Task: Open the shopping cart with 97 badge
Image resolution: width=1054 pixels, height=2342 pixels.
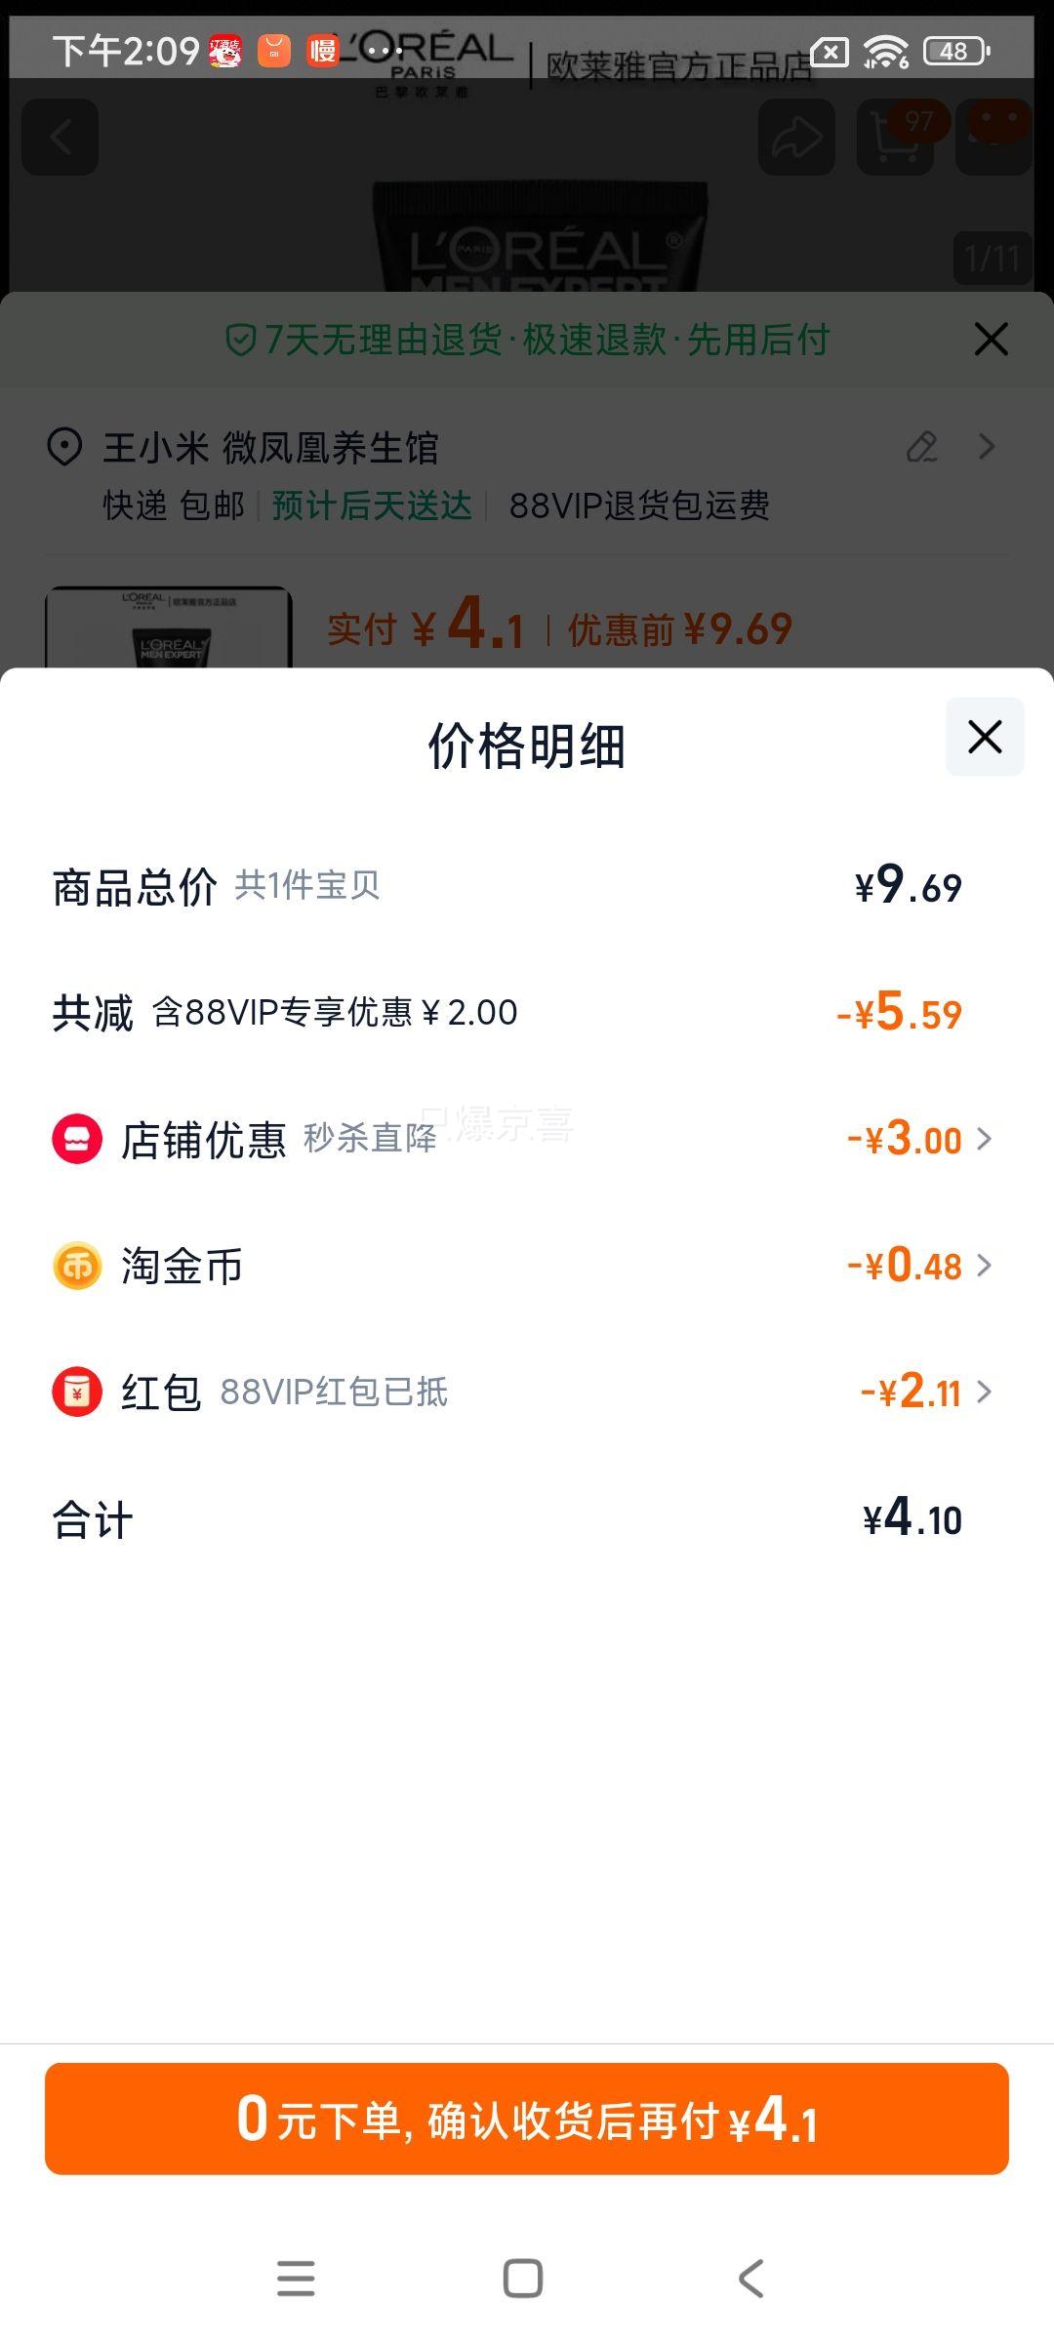Action: (x=896, y=138)
